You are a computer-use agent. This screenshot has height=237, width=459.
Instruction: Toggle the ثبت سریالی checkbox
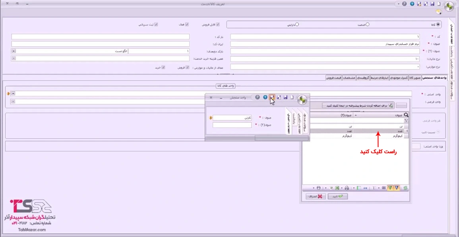pos(156,25)
